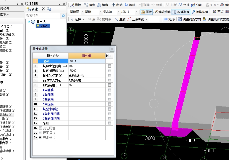Tick the 附加 checkbox for 放坡输入方式
The image size is (229, 160).
click(x=109, y=80)
